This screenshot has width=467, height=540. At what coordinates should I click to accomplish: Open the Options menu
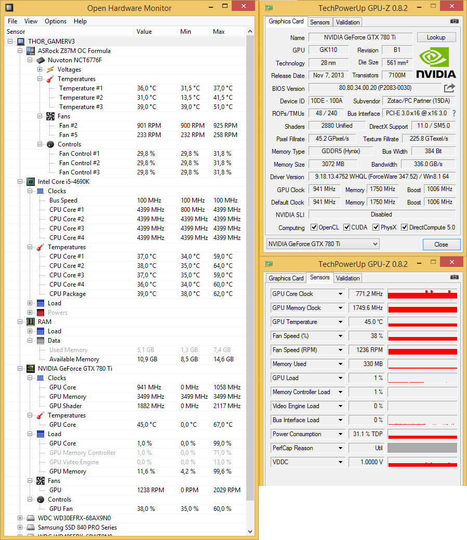click(56, 21)
